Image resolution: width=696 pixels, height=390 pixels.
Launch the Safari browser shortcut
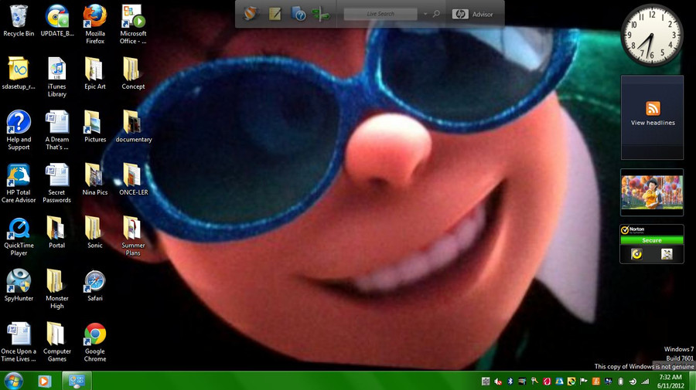pos(95,286)
